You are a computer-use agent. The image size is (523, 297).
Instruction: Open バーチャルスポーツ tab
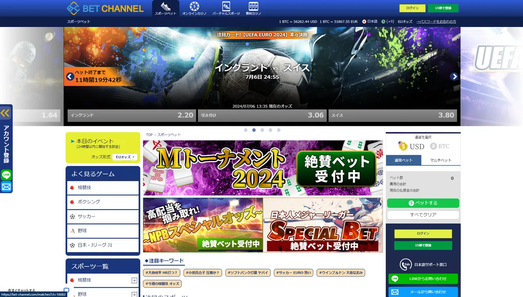tap(226, 8)
